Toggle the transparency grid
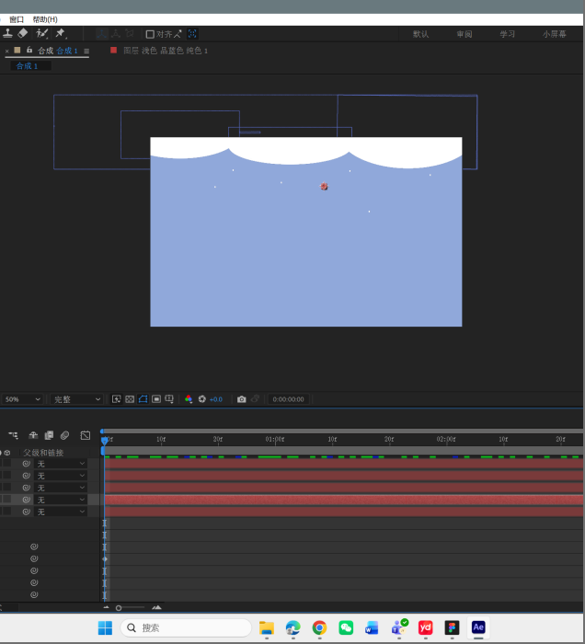Screen dimensions: 585x644 (130, 399)
